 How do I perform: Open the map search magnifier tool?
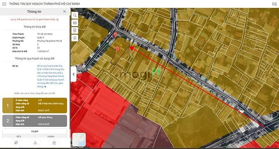click(75, 15)
